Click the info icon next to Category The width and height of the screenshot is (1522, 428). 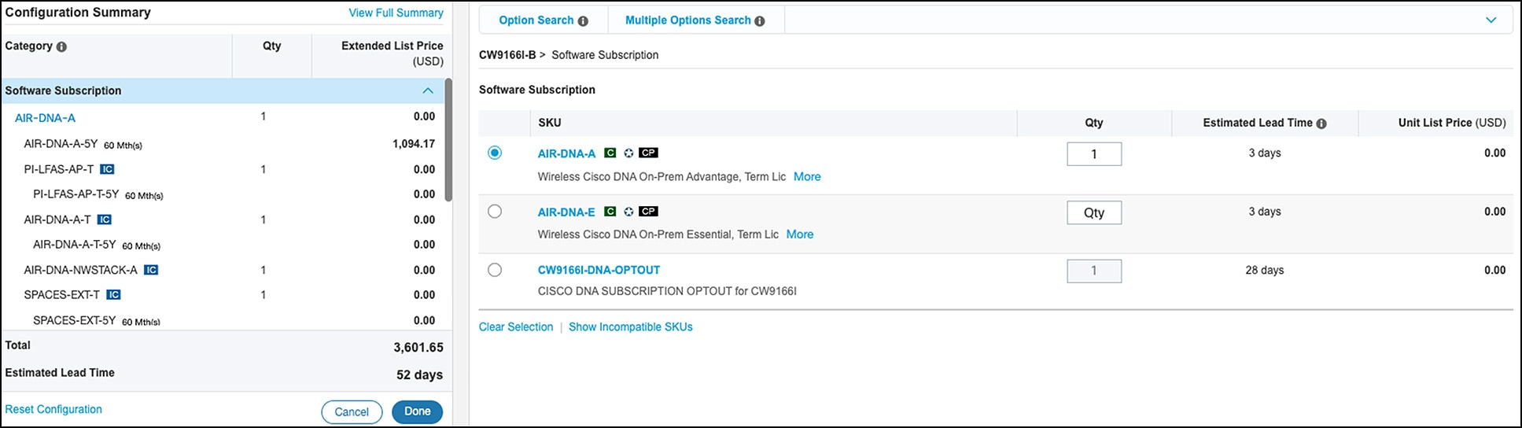[61, 46]
